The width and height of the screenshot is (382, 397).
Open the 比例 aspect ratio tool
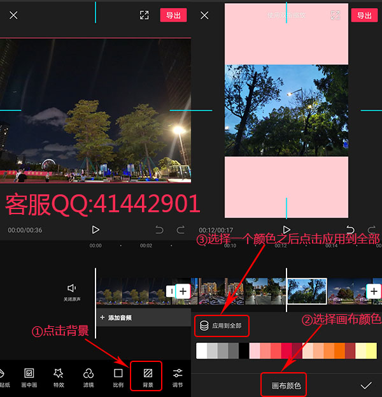tap(118, 379)
